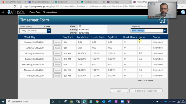Click ENG language indicator in tray
Viewport: 186px width, 104px height.
click(x=174, y=101)
